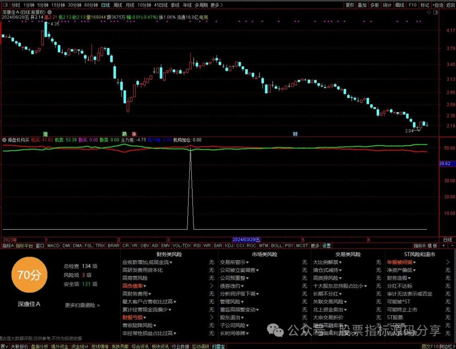This screenshot has width=456, height=349.
Task: Expand the 高财务费用 risk item
Action: (x=137, y=294)
